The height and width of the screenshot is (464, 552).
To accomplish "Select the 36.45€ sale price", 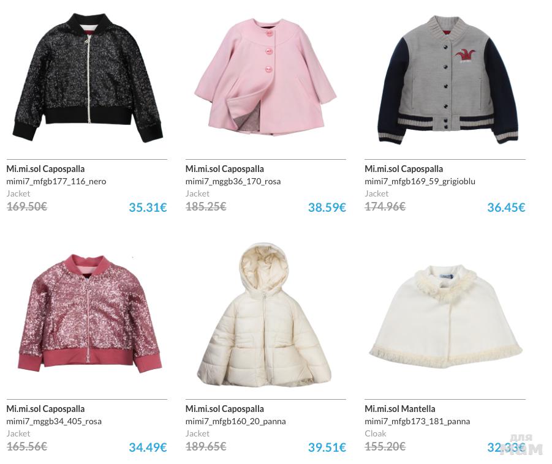I will (x=506, y=207).
